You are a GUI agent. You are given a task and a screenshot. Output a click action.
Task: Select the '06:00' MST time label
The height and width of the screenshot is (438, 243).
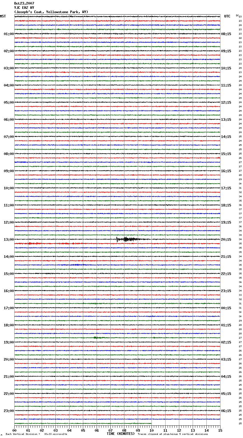[x=9, y=120]
